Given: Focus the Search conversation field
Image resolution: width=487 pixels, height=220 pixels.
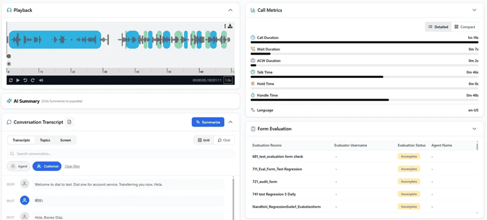Looking at the screenshot, I should (121, 154).
